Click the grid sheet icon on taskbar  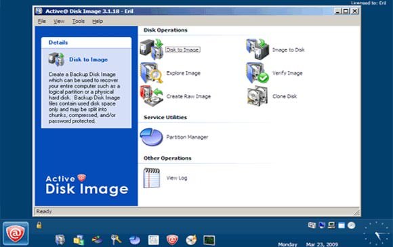153,240
